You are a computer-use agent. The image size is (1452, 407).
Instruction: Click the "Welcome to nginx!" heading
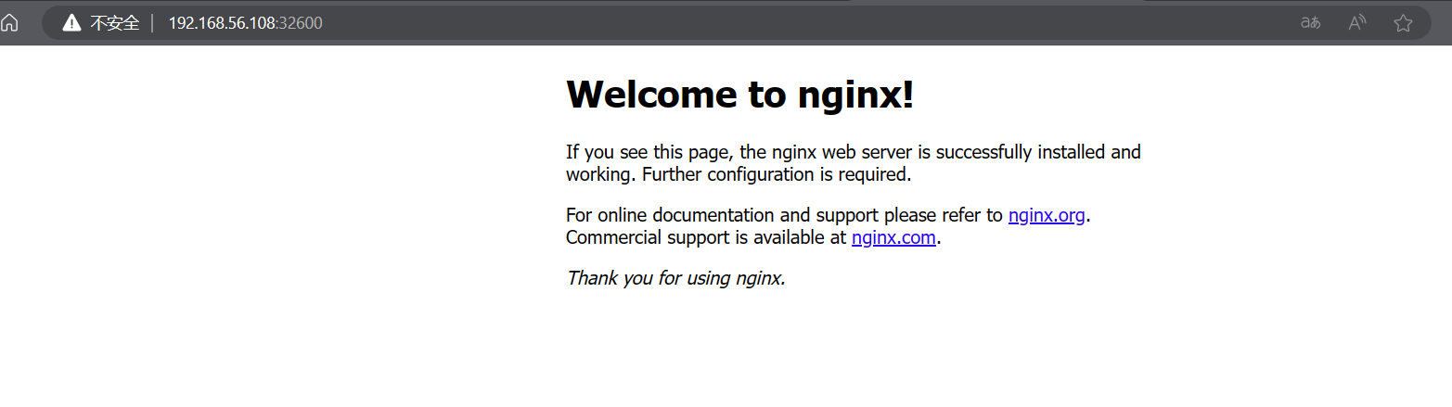point(739,94)
